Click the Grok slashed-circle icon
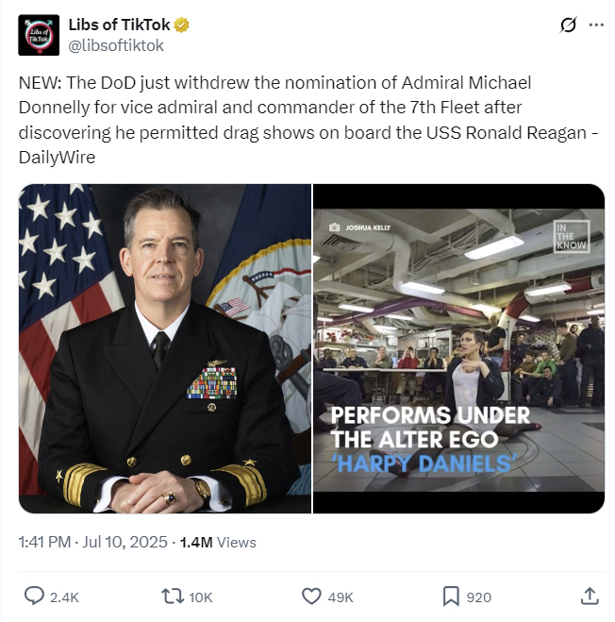The image size is (615, 622). point(568,25)
